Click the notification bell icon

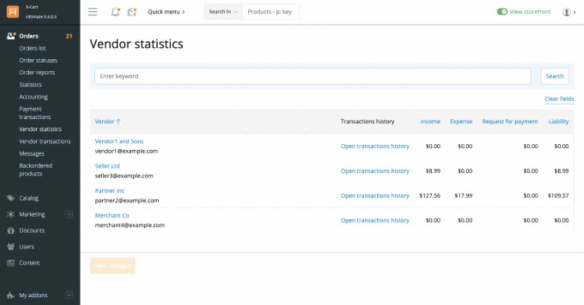click(x=115, y=12)
